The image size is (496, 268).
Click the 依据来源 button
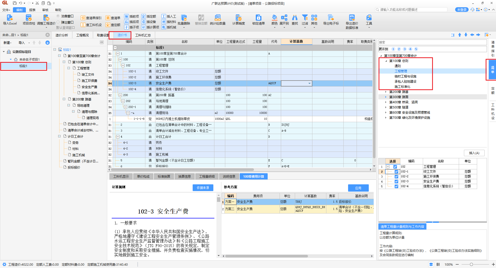(203, 188)
